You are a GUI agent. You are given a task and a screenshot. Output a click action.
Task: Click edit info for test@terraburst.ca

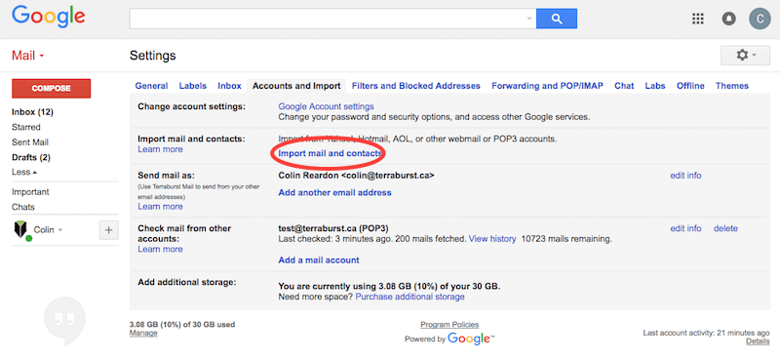685,228
